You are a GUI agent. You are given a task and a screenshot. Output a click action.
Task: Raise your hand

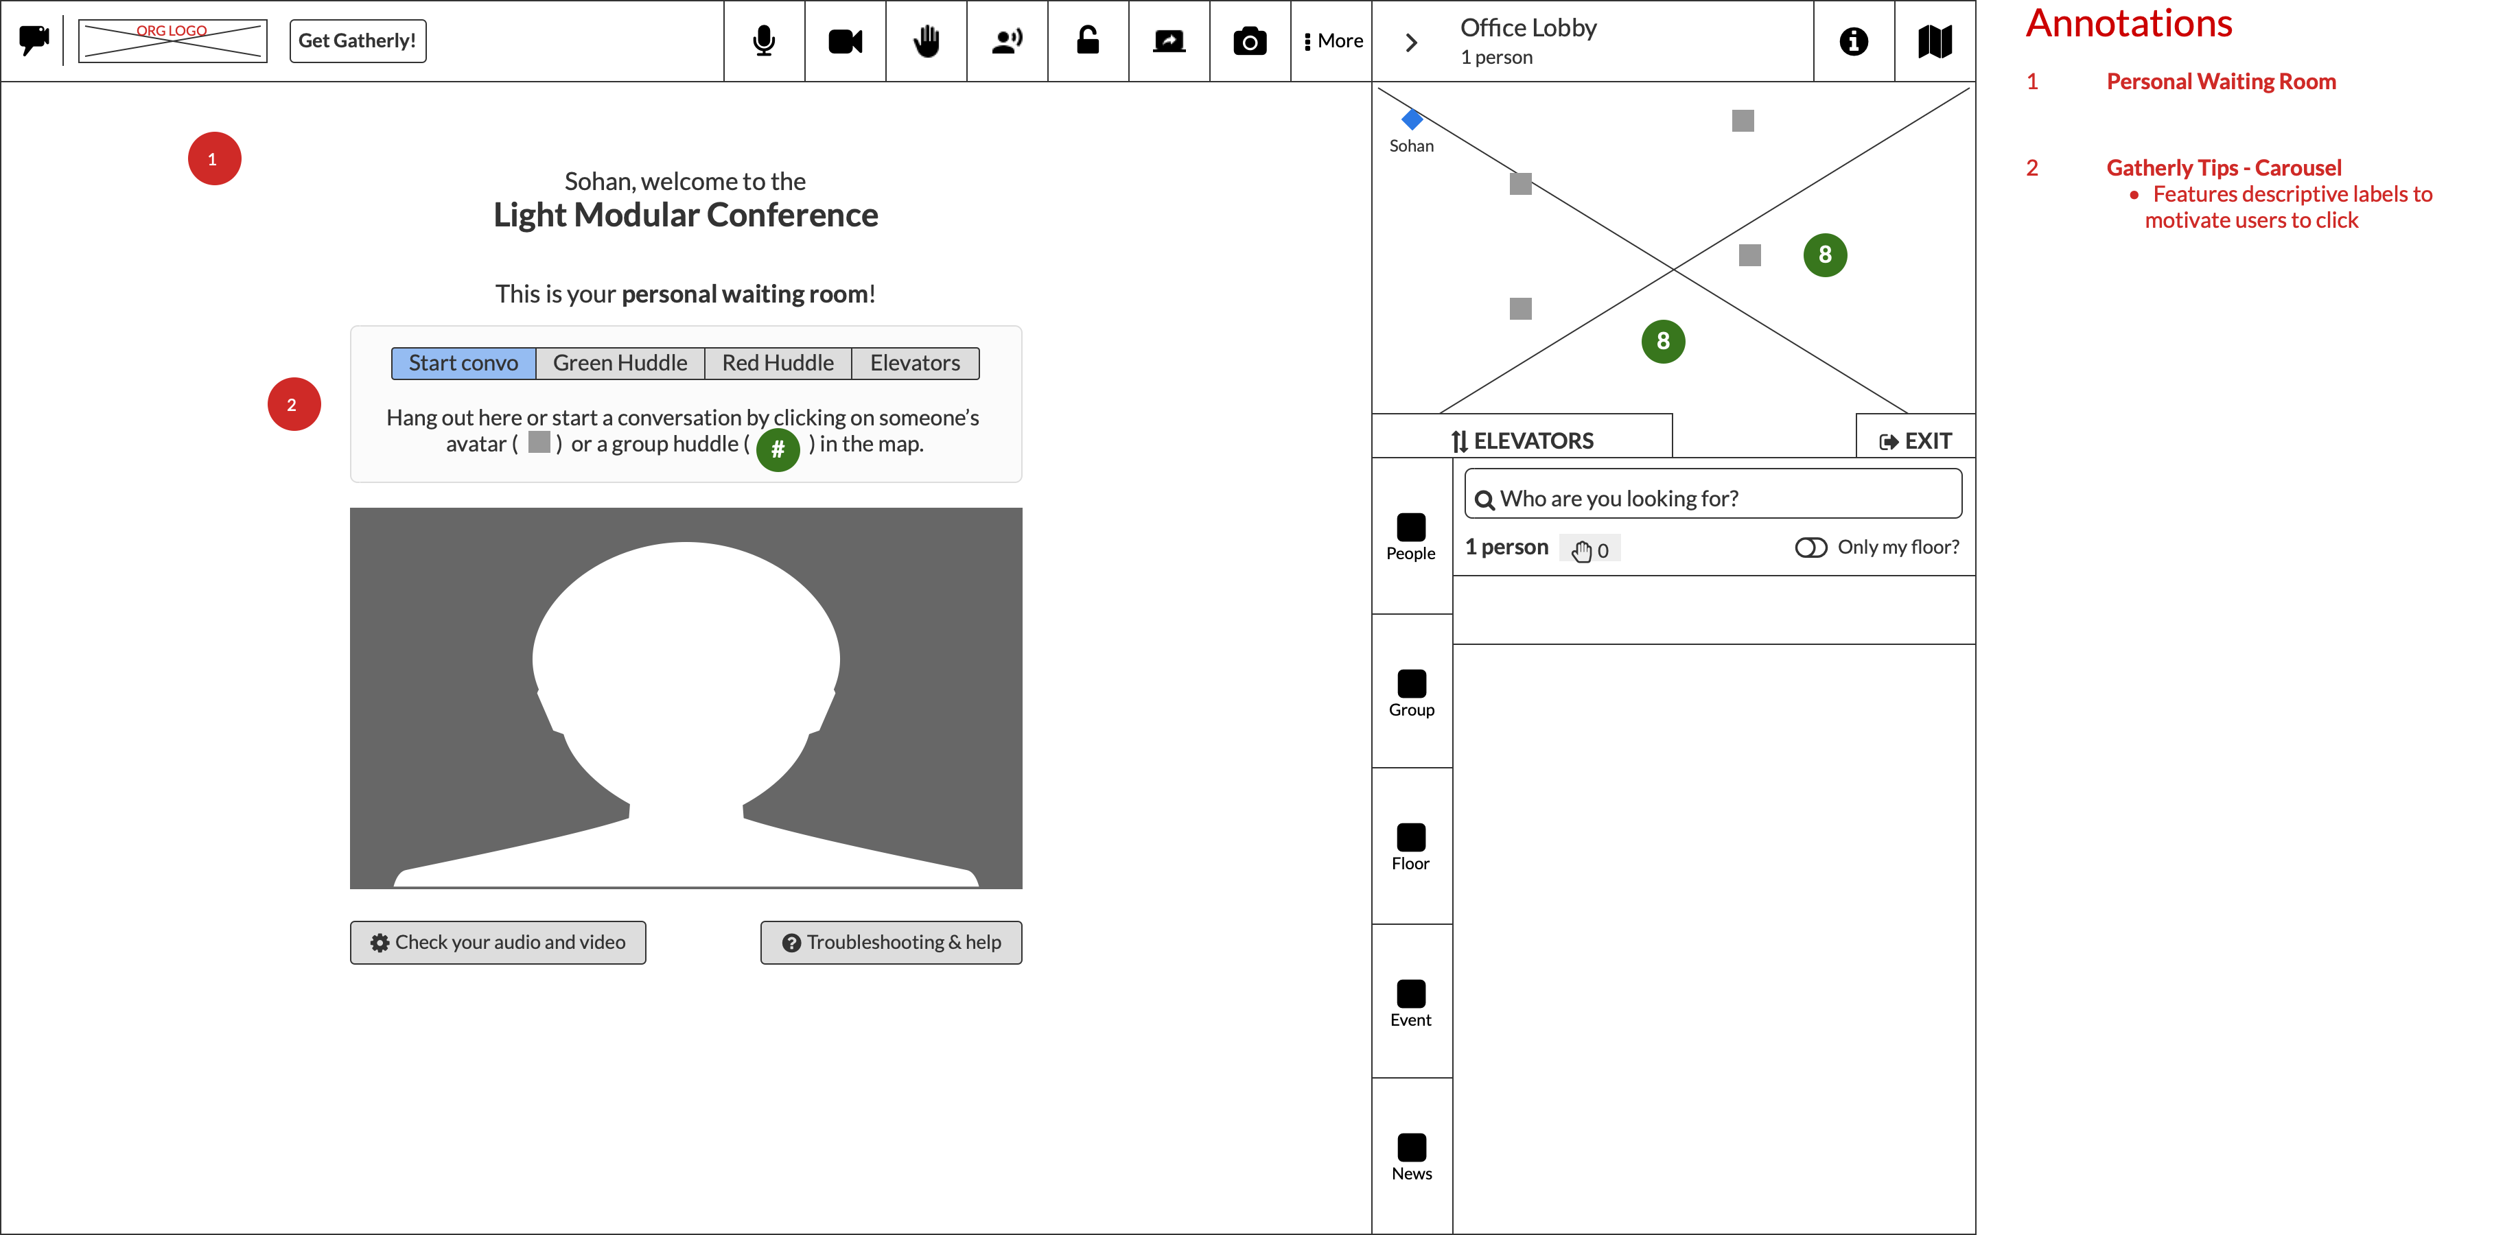pyautogui.click(x=927, y=41)
